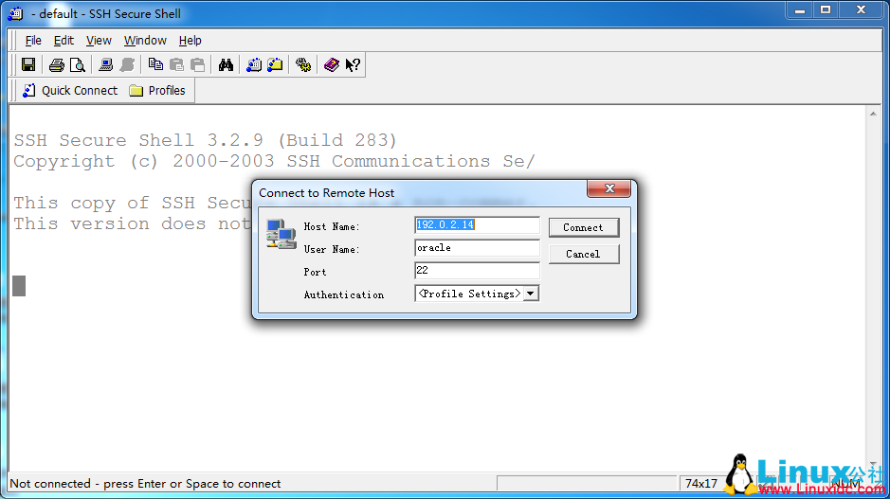Viewport: 890px width, 499px height.
Task: Click the 'Connect to Remote Host' dialog title
Action: (326, 193)
